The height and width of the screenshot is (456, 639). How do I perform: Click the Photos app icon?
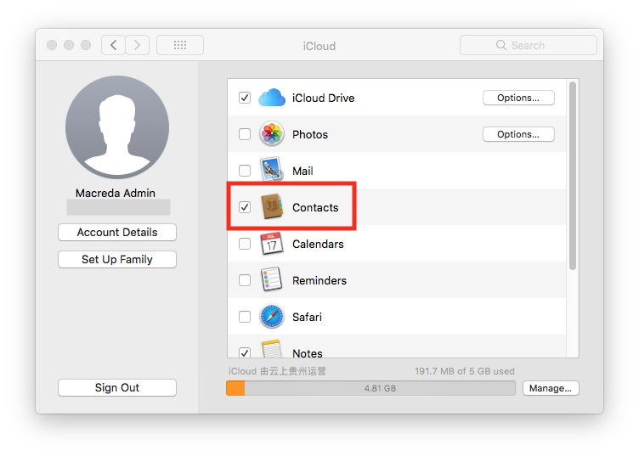(272, 134)
